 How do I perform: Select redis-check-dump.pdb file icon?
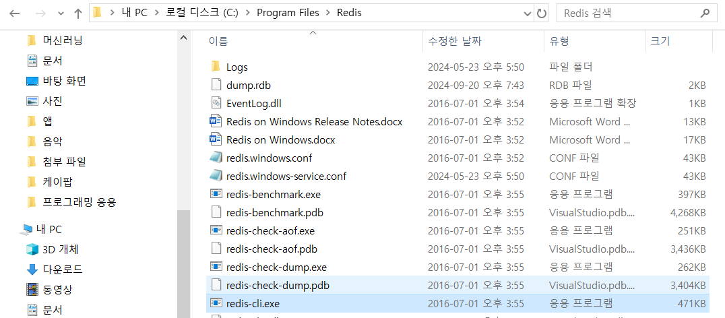(x=216, y=285)
